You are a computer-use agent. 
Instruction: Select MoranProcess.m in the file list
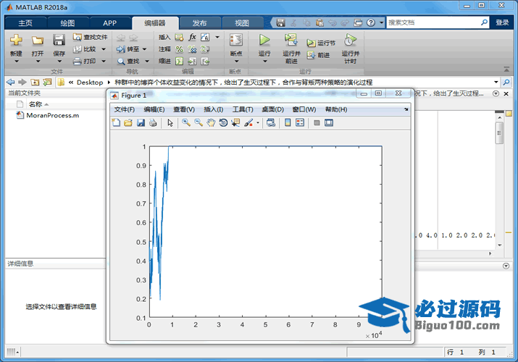pos(52,115)
